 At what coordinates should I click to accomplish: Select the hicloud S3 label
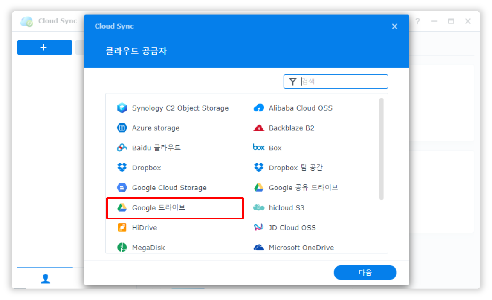coord(286,208)
